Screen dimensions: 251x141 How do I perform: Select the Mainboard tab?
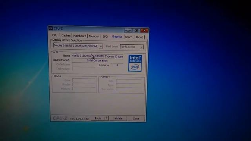click(x=80, y=36)
